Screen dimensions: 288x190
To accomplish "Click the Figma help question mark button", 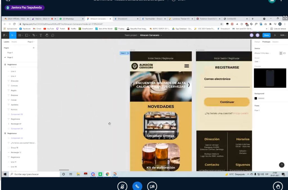I will [x=282, y=165].
